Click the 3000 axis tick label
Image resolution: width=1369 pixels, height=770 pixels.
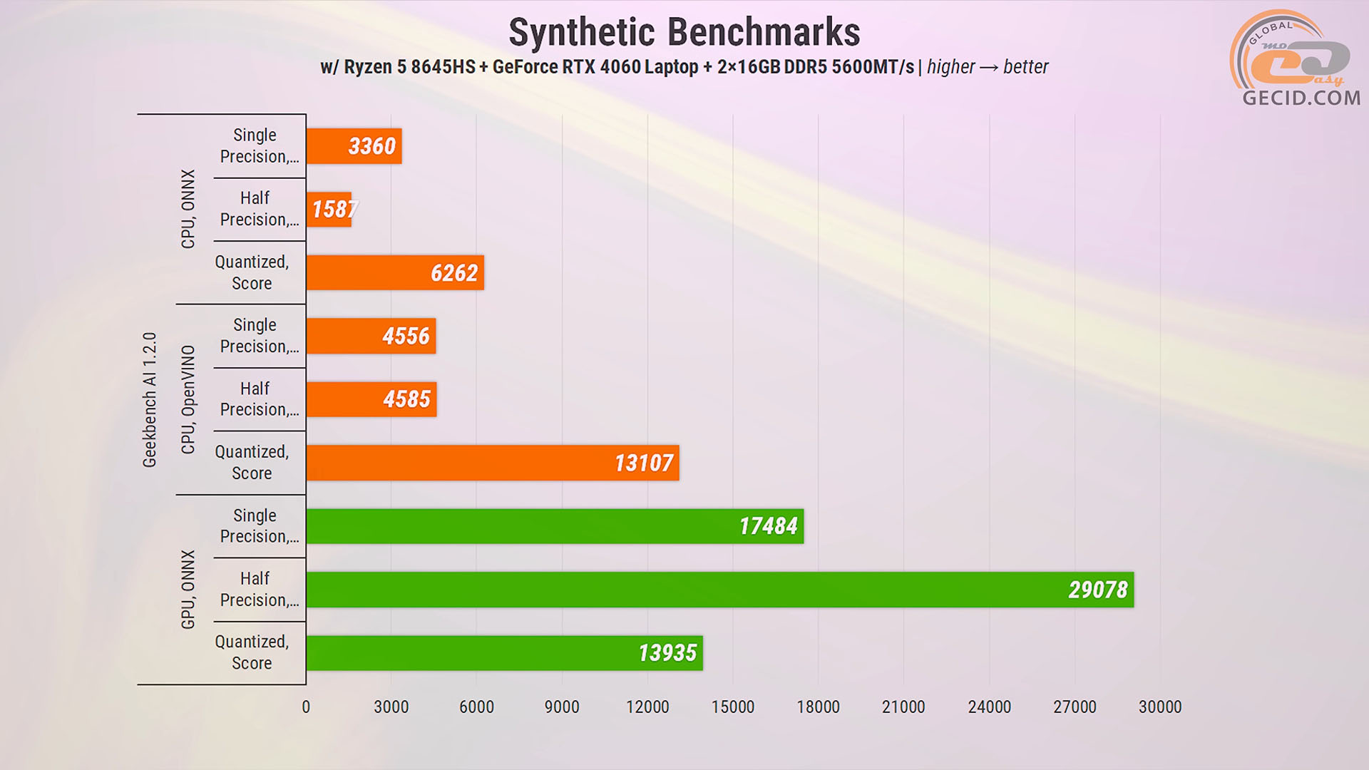pyautogui.click(x=391, y=707)
